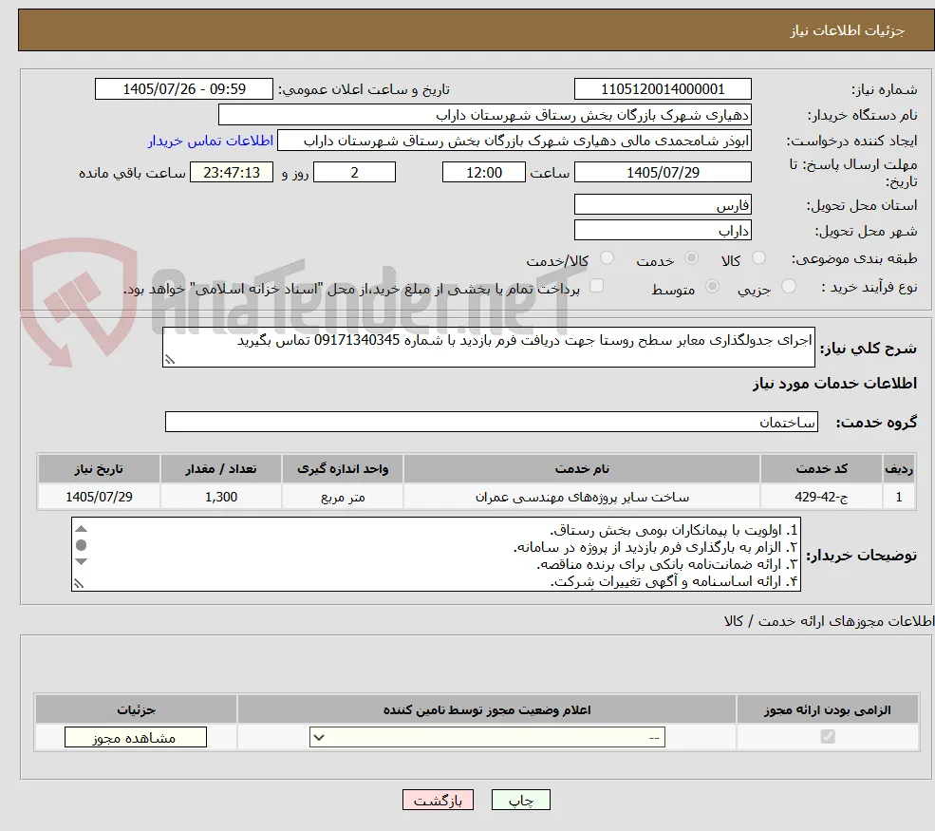Click the تاریخ نیاز column header
Screen dimensions: 935x831
[99, 469]
